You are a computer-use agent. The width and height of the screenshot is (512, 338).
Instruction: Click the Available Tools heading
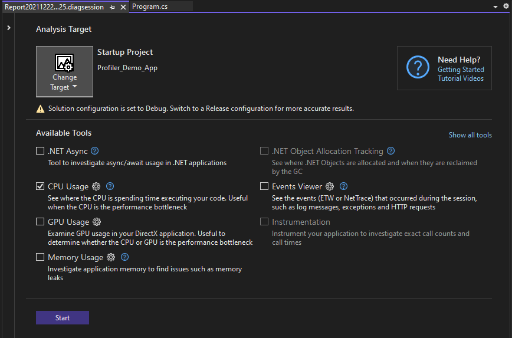(x=64, y=133)
